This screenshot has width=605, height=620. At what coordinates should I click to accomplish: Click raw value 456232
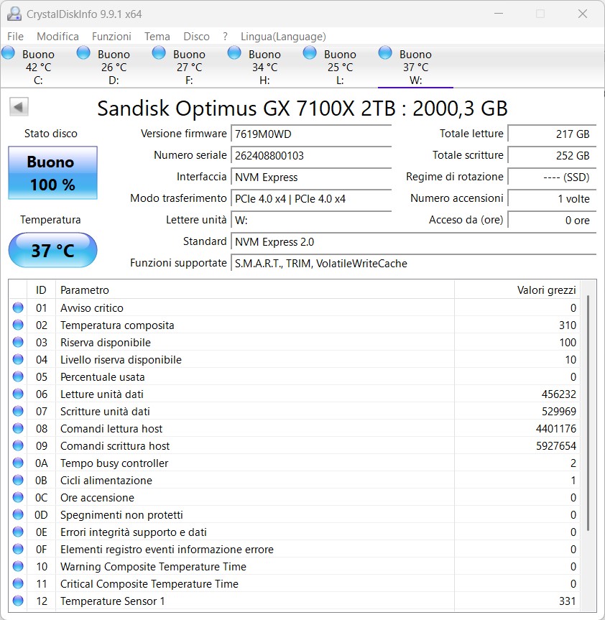(x=558, y=394)
